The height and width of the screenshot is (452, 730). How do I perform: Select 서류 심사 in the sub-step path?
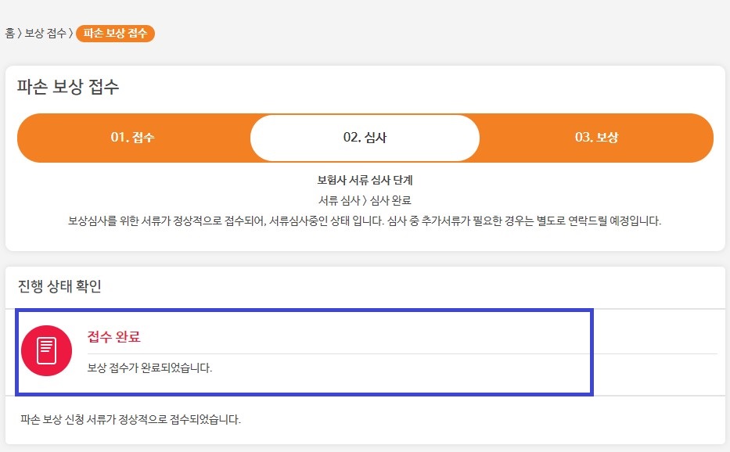(340, 201)
